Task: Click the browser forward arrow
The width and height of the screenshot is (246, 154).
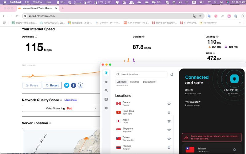Action: [10, 16]
